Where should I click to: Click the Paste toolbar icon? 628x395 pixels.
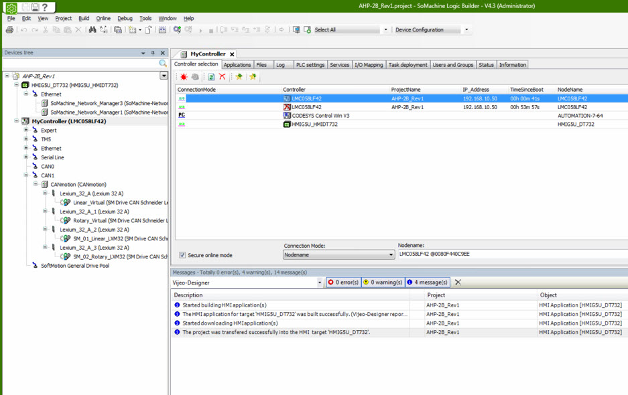[x=67, y=29]
